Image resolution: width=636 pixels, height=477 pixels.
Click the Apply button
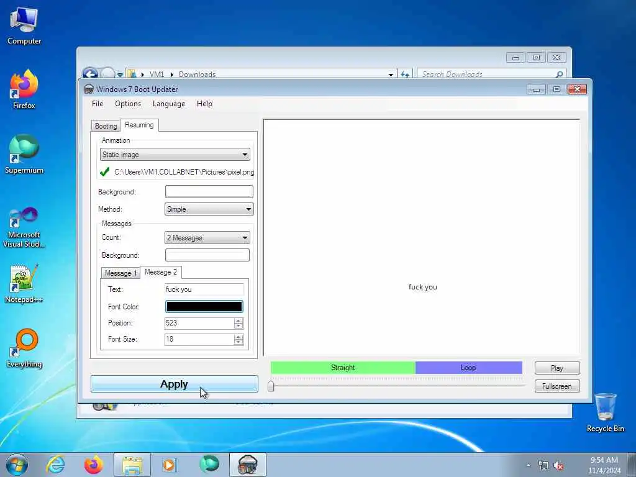(x=174, y=384)
